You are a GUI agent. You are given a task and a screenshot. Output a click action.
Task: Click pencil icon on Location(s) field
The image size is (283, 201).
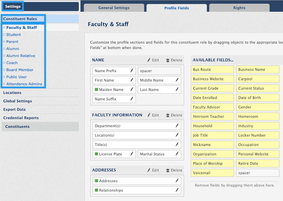point(177,135)
